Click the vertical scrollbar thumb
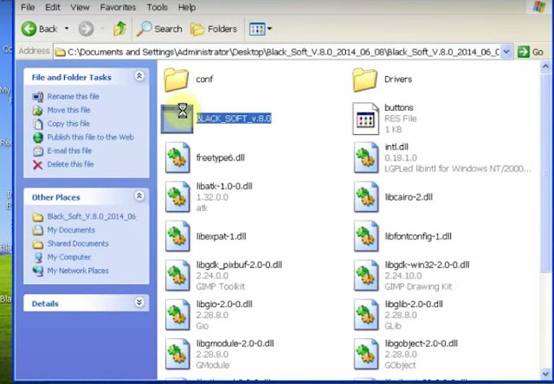554x384 pixels. (545, 172)
